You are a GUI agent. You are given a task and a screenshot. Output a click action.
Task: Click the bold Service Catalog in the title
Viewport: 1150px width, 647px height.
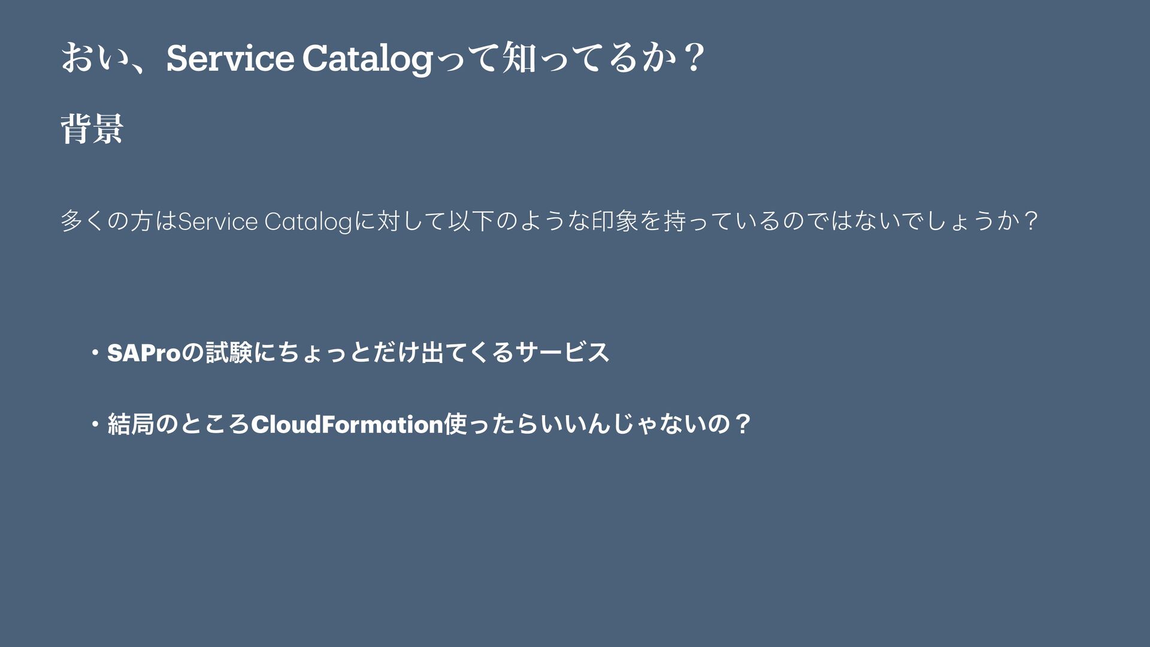299,58
